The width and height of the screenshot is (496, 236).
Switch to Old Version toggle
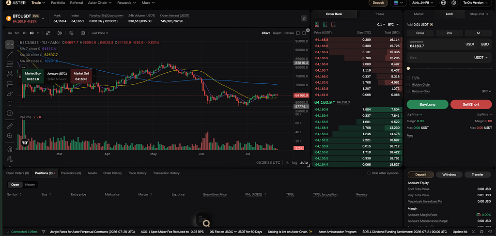[476, 3]
